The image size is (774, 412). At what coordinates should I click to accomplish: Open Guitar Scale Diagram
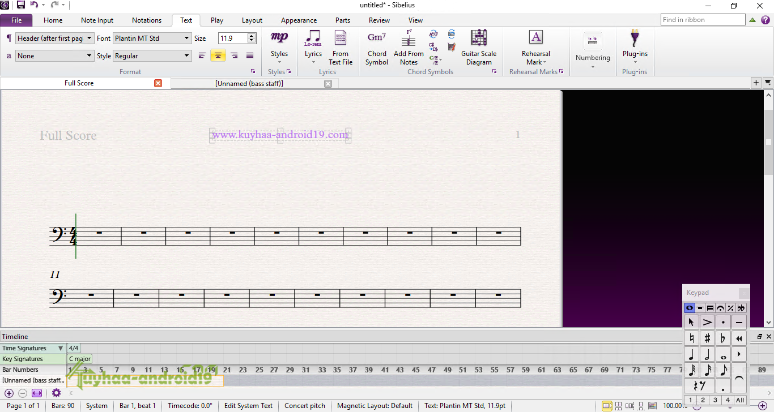point(479,48)
